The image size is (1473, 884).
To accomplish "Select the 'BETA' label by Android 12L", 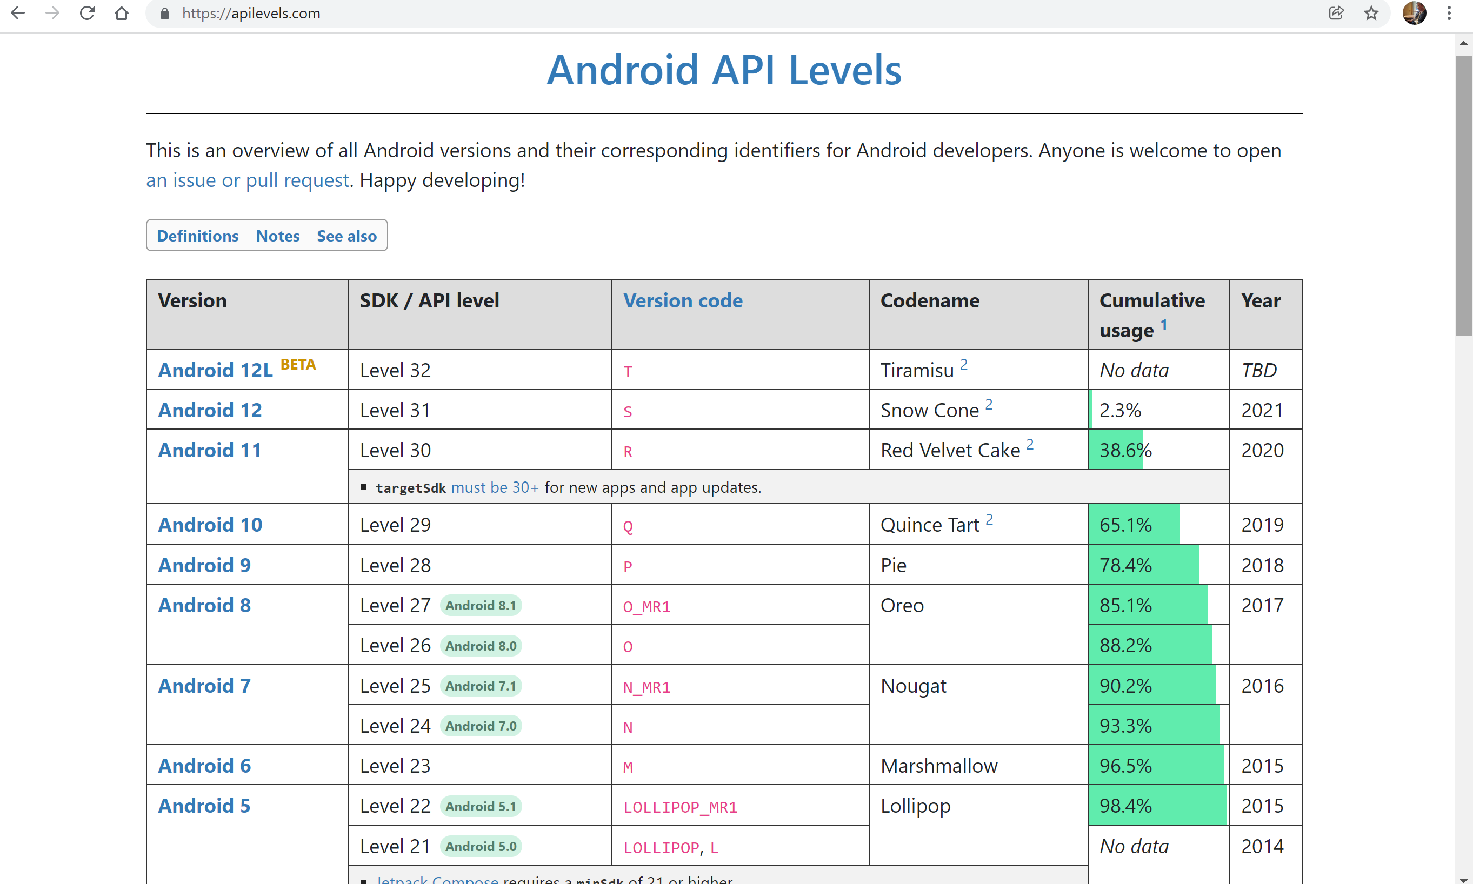I will [x=298, y=364].
